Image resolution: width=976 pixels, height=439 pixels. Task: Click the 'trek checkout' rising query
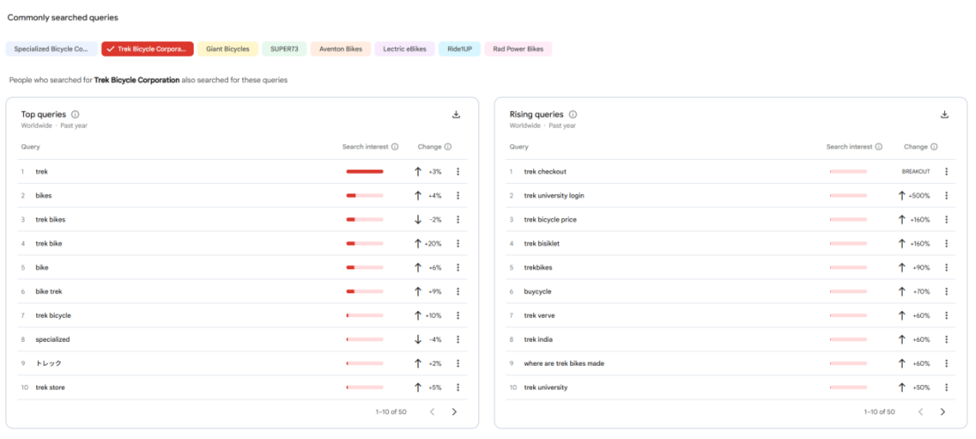click(545, 171)
